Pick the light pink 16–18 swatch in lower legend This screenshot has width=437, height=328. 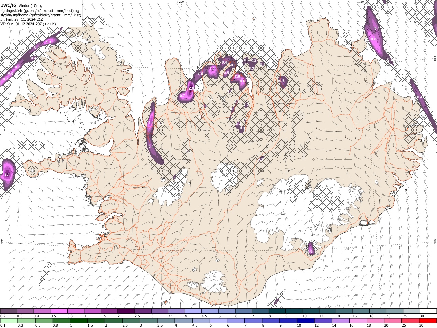point(358,320)
